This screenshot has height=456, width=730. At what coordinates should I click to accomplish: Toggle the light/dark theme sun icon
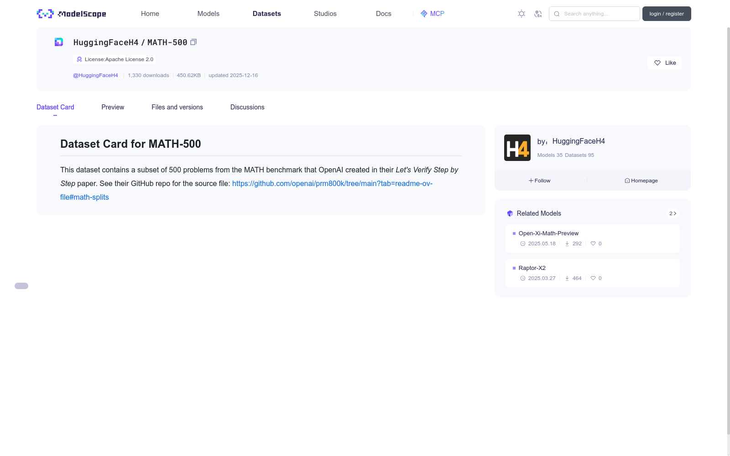pyautogui.click(x=521, y=14)
